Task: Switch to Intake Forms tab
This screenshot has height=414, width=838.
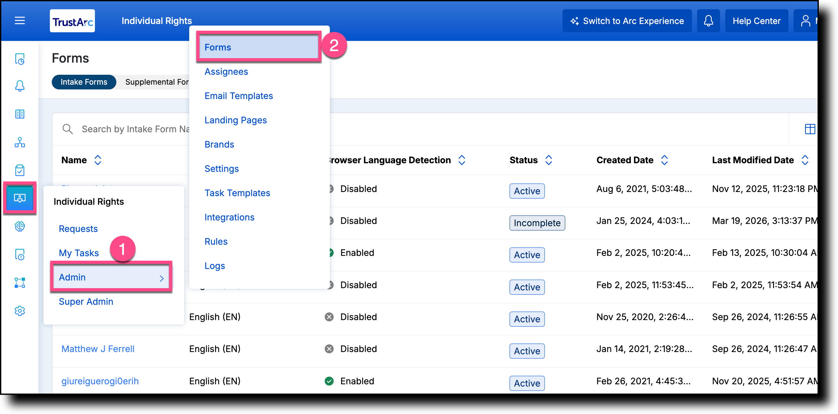Action: tap(84, 82)
